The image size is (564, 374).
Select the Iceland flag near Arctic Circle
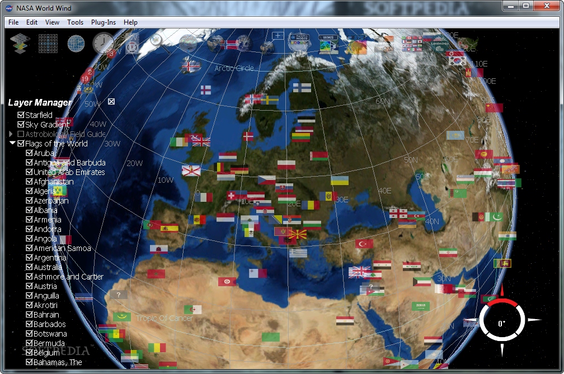pos(191,67)
